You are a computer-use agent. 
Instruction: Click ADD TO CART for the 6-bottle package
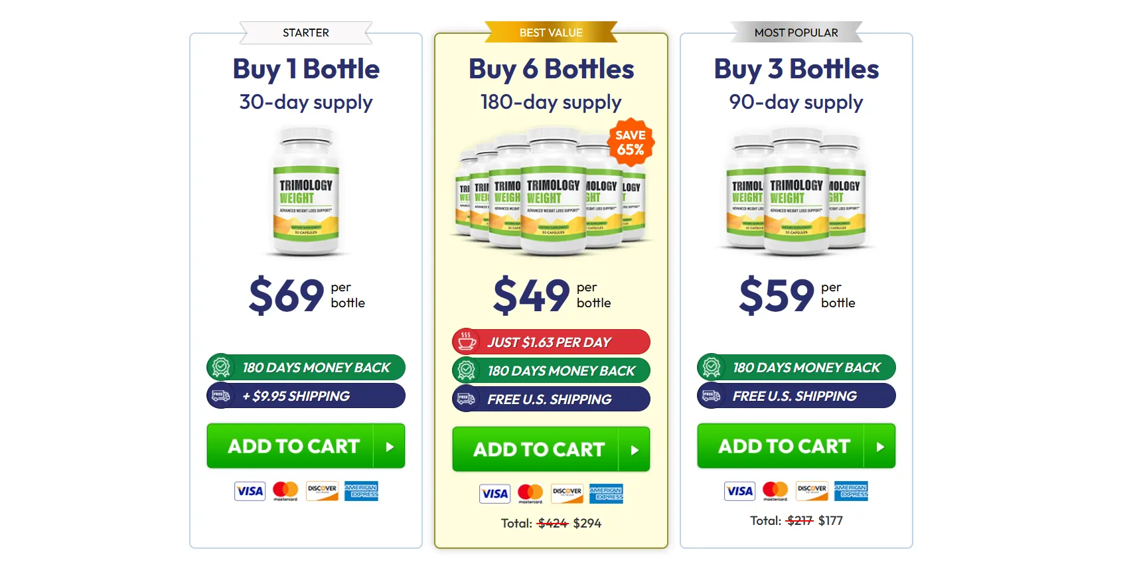538,449
